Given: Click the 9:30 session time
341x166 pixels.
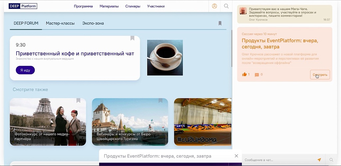Looking at the screenshot, I should (21, 45).
